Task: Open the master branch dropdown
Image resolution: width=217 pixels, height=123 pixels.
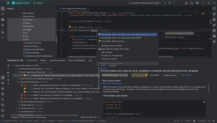Action: [39, 3]
